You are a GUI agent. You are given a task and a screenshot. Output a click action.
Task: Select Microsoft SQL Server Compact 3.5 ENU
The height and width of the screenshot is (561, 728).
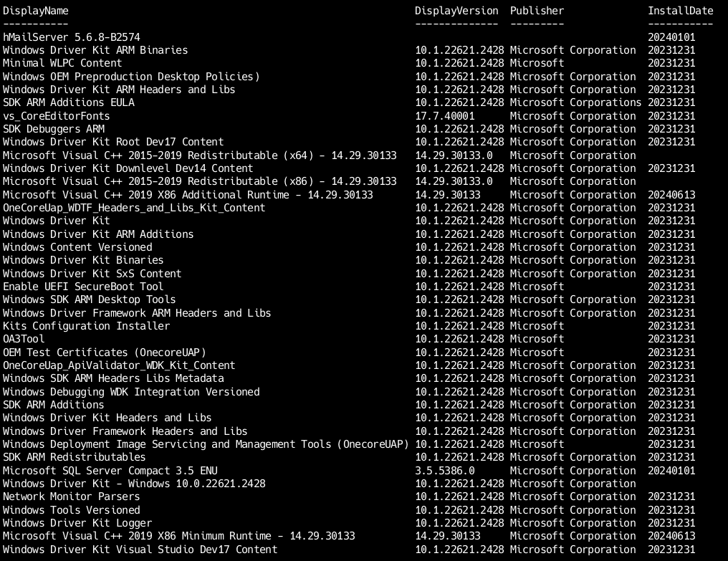tap(110, 471)
